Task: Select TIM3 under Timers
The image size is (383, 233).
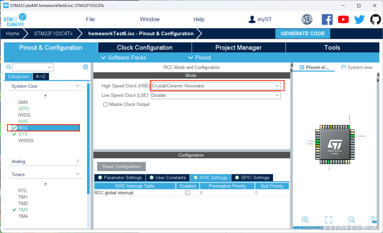Action: [x=23, y=210]
